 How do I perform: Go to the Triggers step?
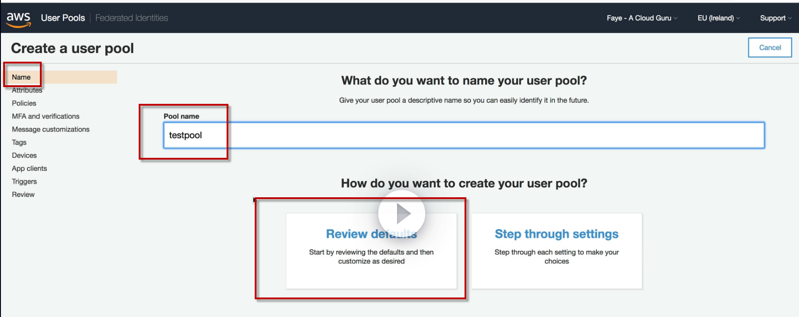(24, 181)
